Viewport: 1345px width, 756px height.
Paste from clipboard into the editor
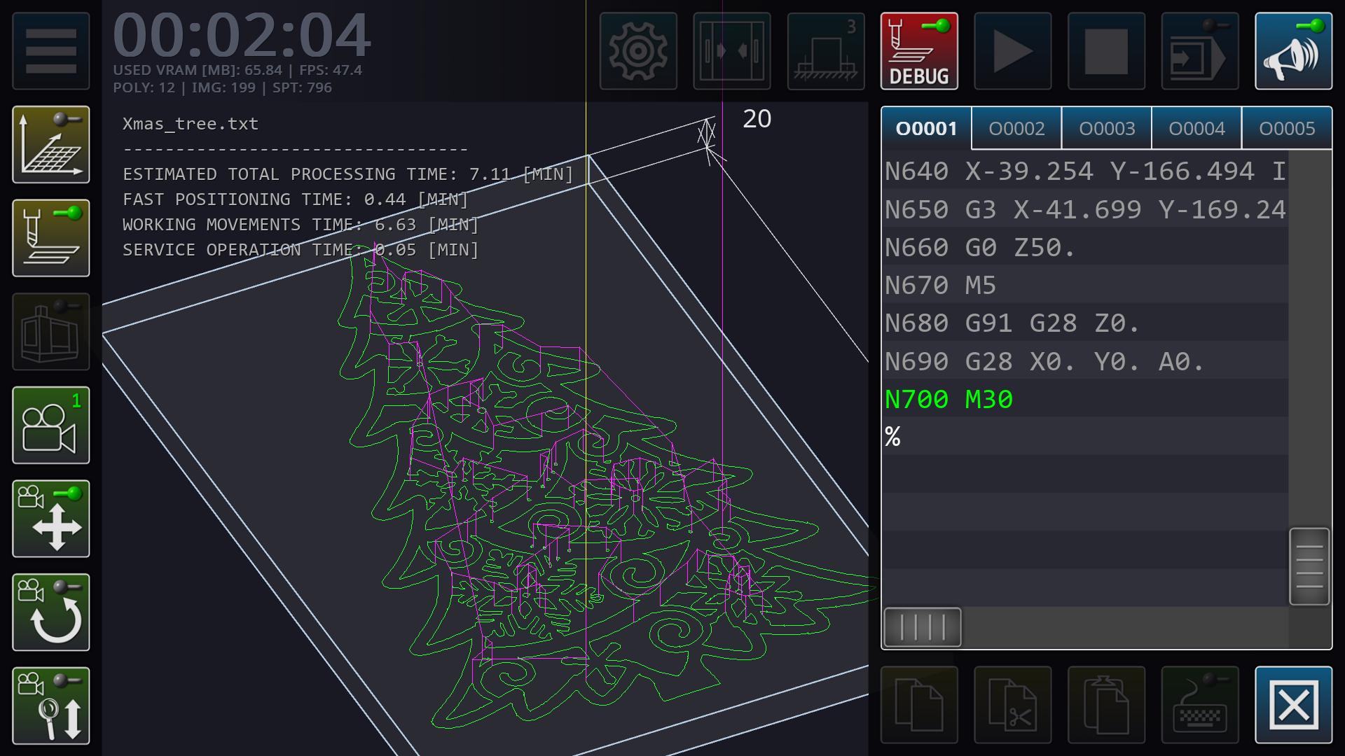[1105, 705]
